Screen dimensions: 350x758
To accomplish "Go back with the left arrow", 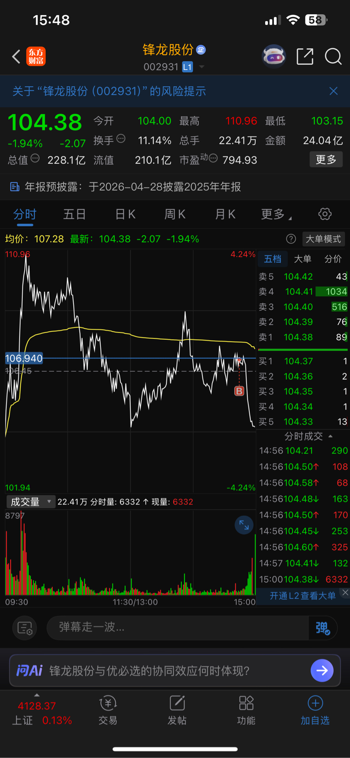I will click(x=16, y=57).
